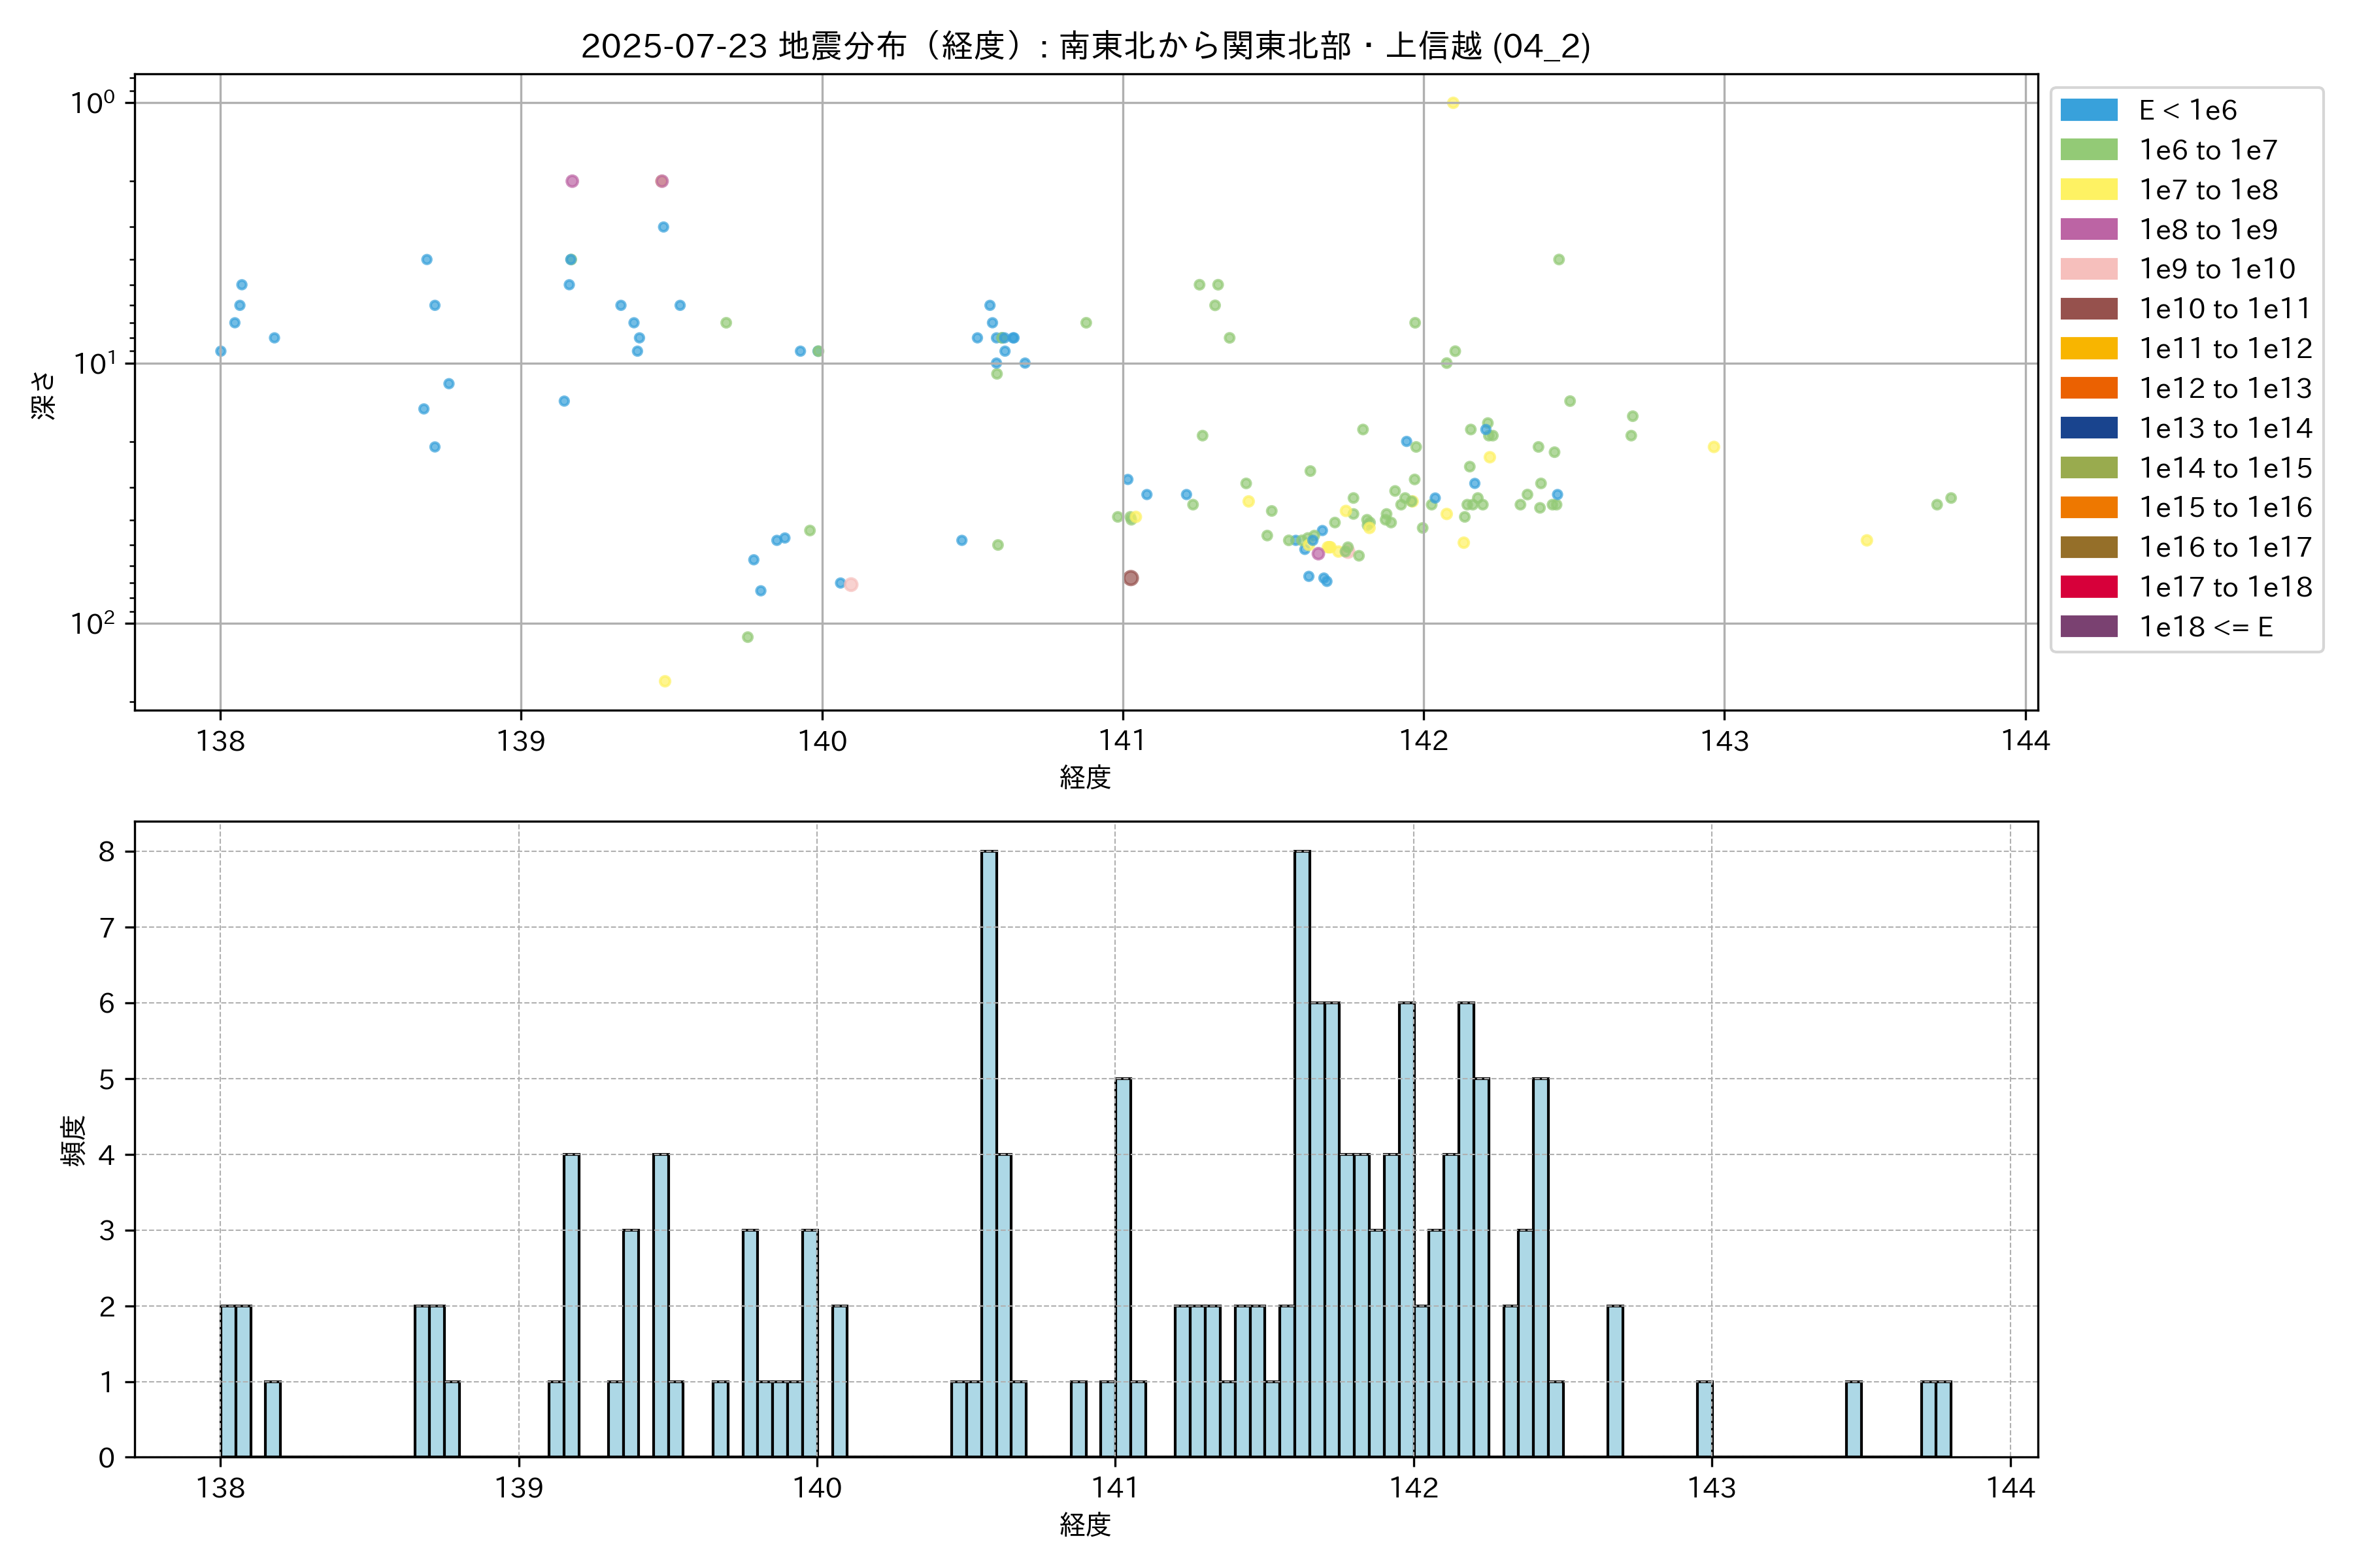The image size is (2353, 1568).
Task: Click the '1e18 <= E' legend label
Action: (2206, 627)
